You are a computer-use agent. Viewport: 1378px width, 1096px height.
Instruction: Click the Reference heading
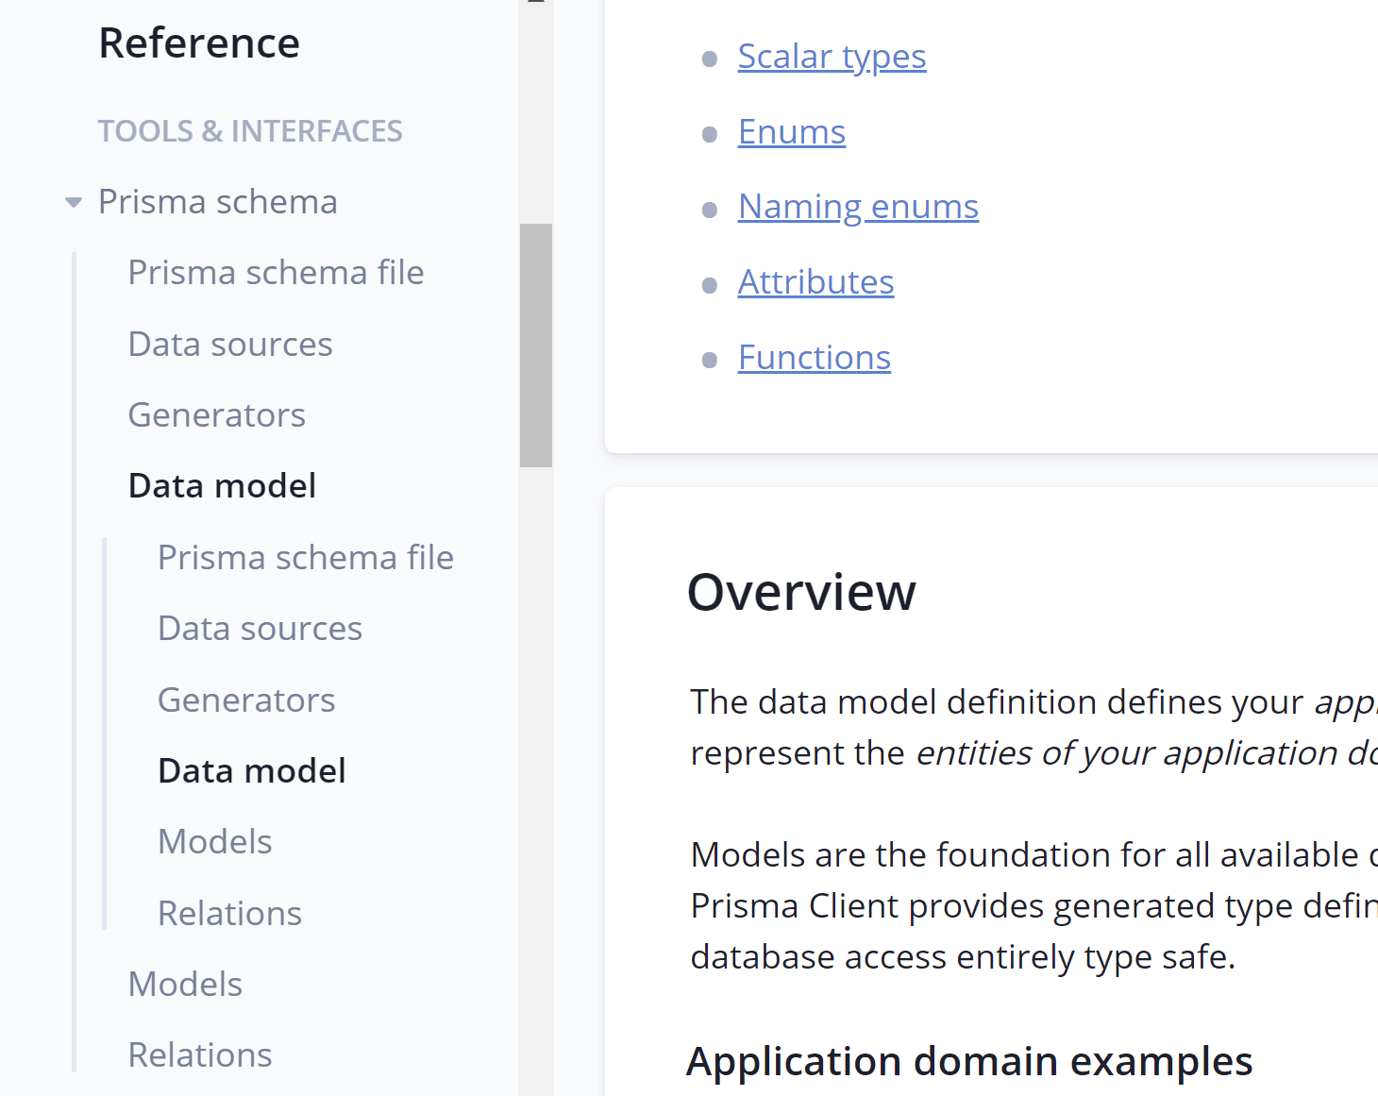(199, 42)
